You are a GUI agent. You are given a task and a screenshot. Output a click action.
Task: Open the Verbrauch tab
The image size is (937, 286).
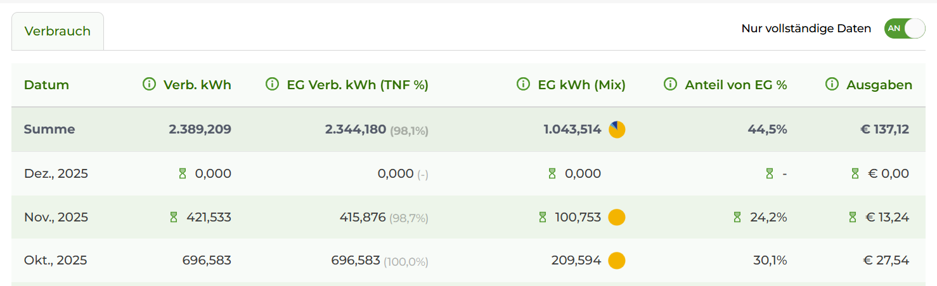58,31
